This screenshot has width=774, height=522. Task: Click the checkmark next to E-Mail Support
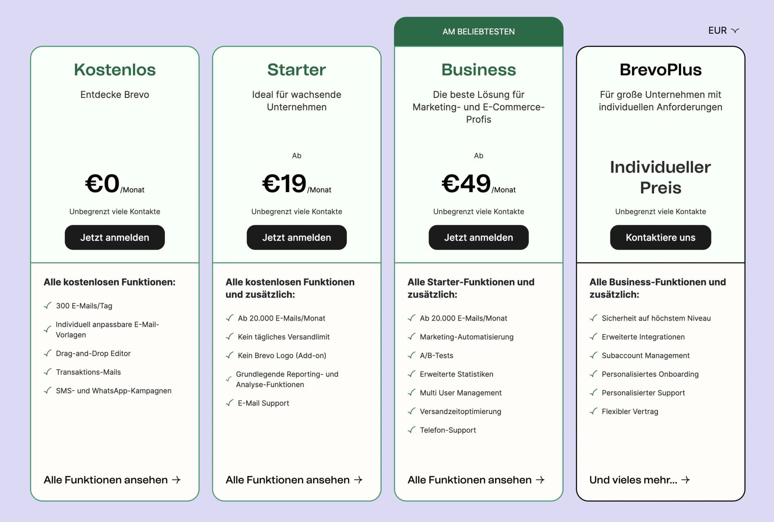click(x=229, y=403)
